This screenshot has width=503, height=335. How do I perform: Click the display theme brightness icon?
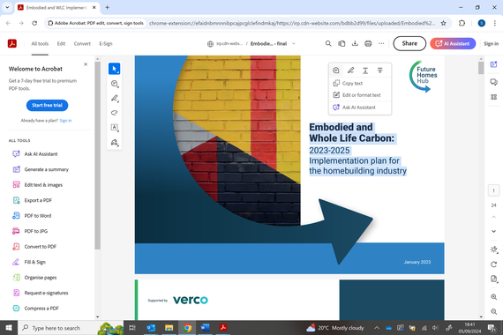[493, 249]
